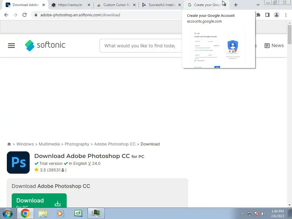
Task: Open the Softonic hamburger menu
Action: pyautogui.click(x=11, y=46)
